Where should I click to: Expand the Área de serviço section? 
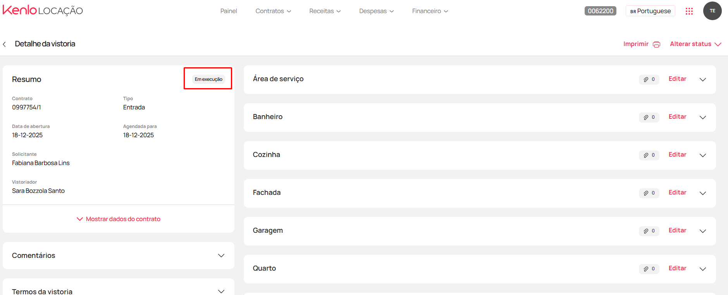702,79
